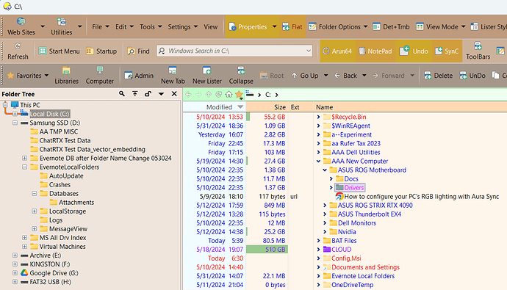Click the favorites star in location bar
Image resolution: width=507 pixels, height=290 pixels.
point(239,94)
